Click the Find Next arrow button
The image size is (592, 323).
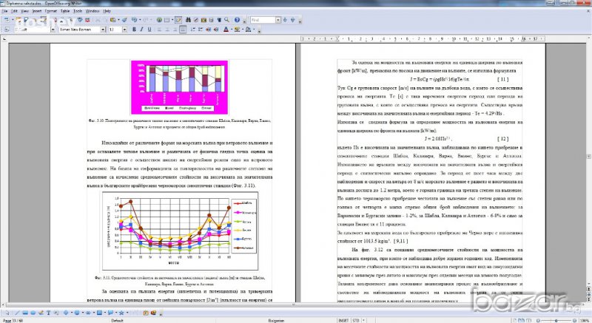pyautogui.click(x=284, y=20)
